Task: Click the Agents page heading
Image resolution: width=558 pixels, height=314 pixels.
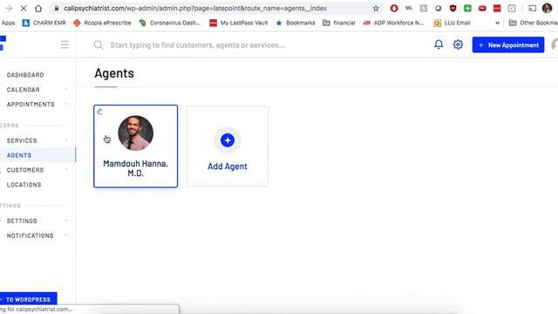Action: [x=114, y=73]
